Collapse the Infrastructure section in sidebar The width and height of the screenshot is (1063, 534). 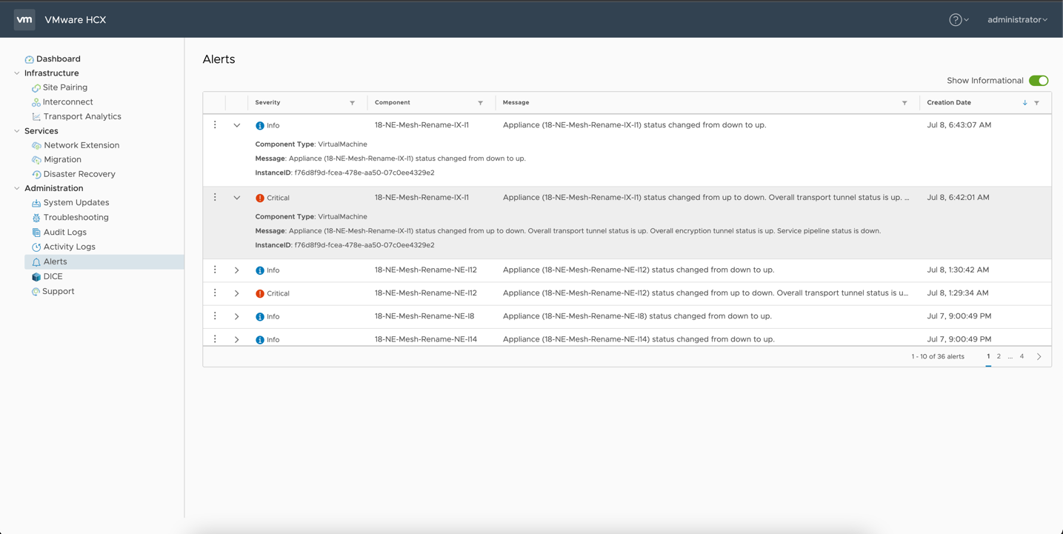[17, 73]
